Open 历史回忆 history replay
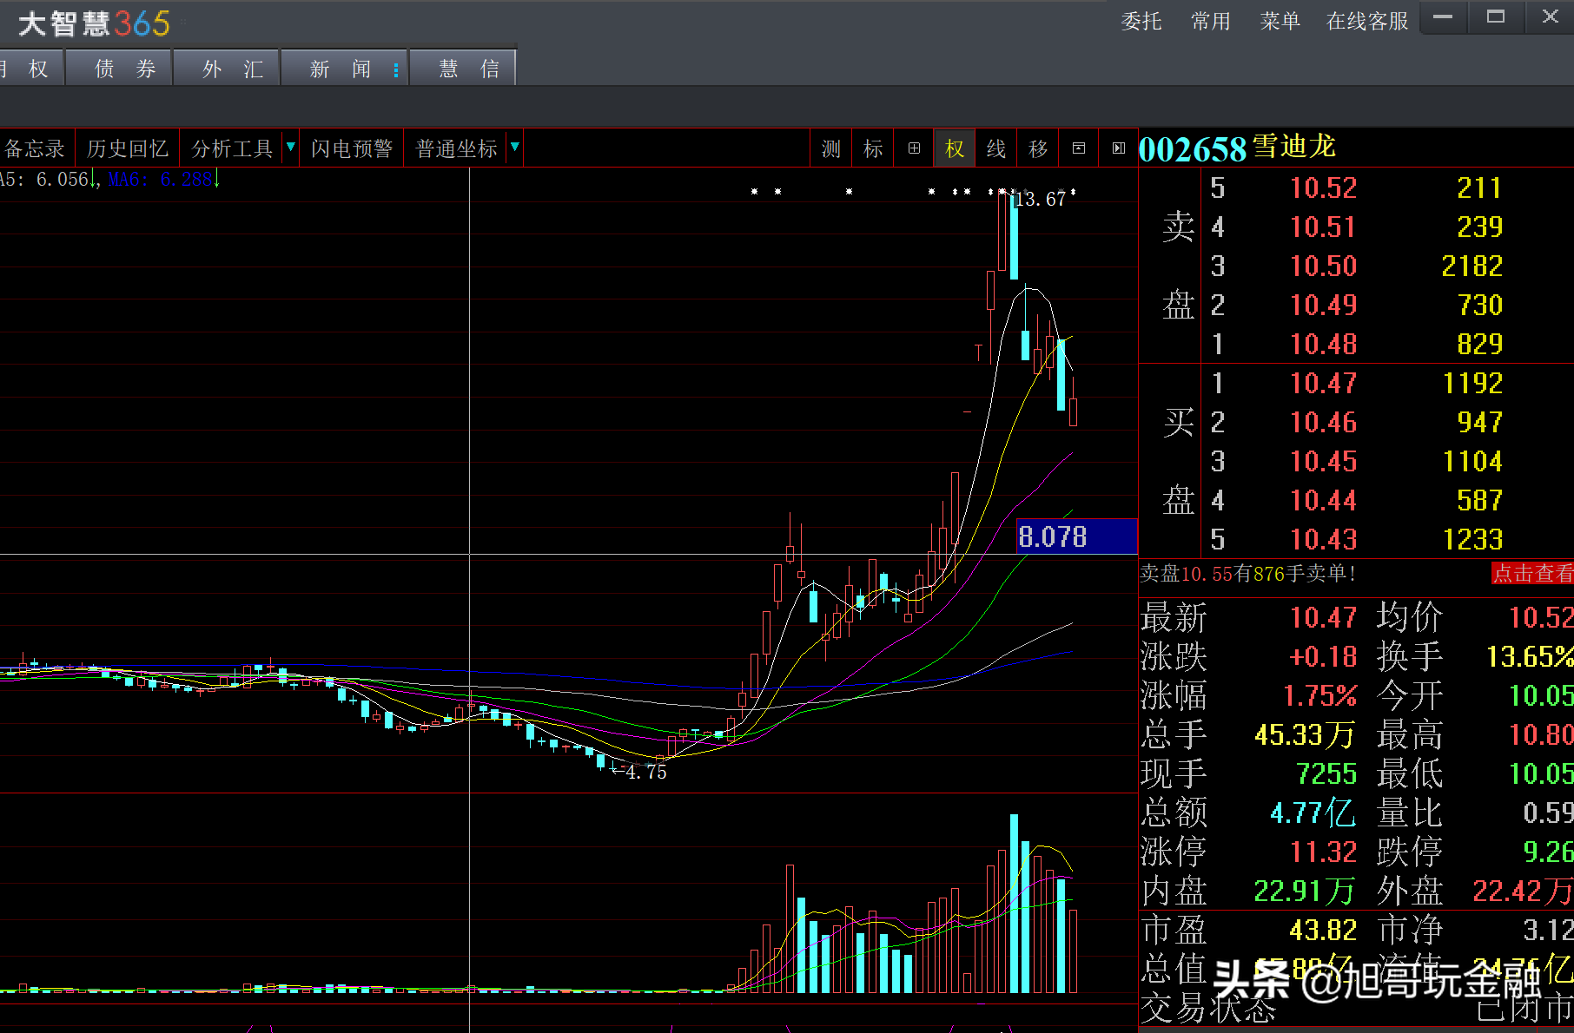This screenshot has height=1033, width=1574. pos(128,148)
